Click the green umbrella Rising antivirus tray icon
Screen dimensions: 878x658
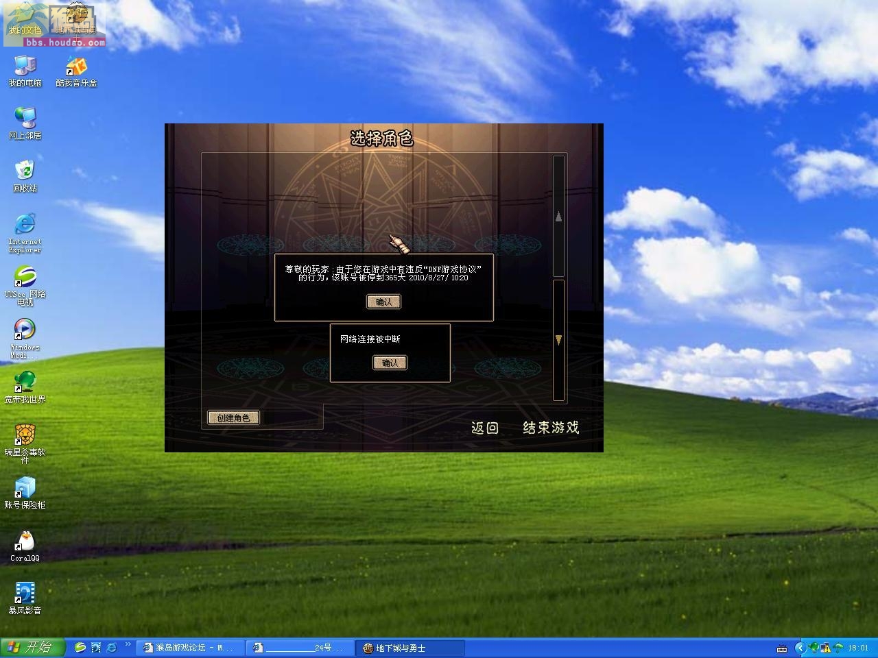(x=838, y=648)
